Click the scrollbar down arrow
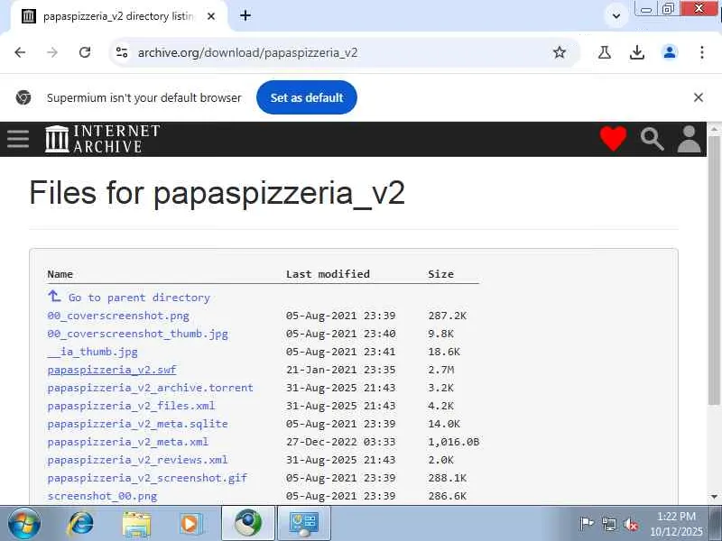 coord(714,497)
